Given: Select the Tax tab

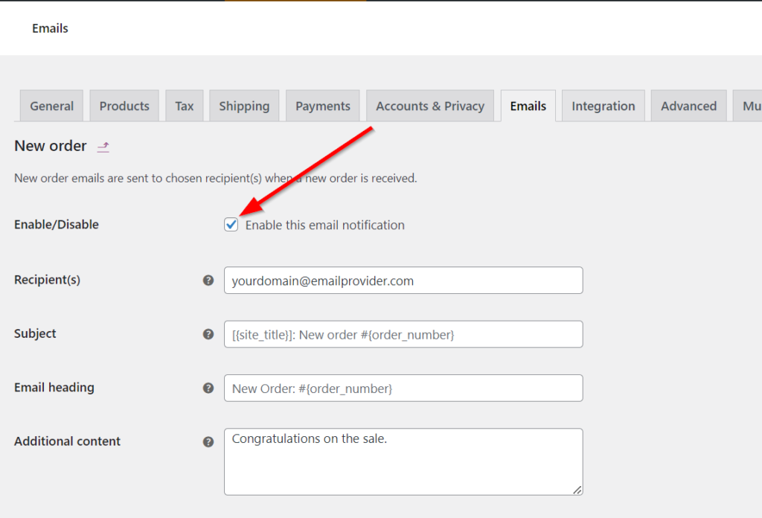Looking at the screenshot, I should [184, 106].
